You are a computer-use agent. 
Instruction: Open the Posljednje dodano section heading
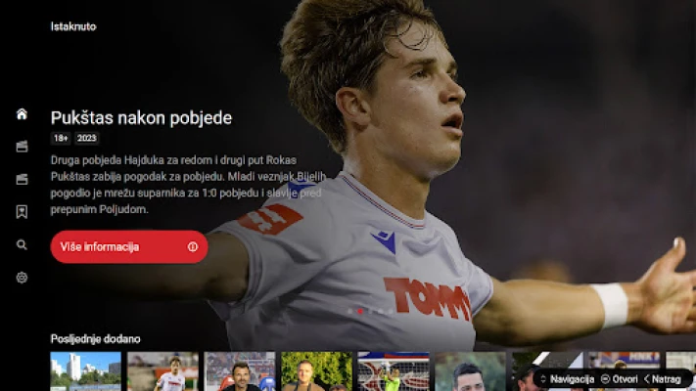pos(95,339)
